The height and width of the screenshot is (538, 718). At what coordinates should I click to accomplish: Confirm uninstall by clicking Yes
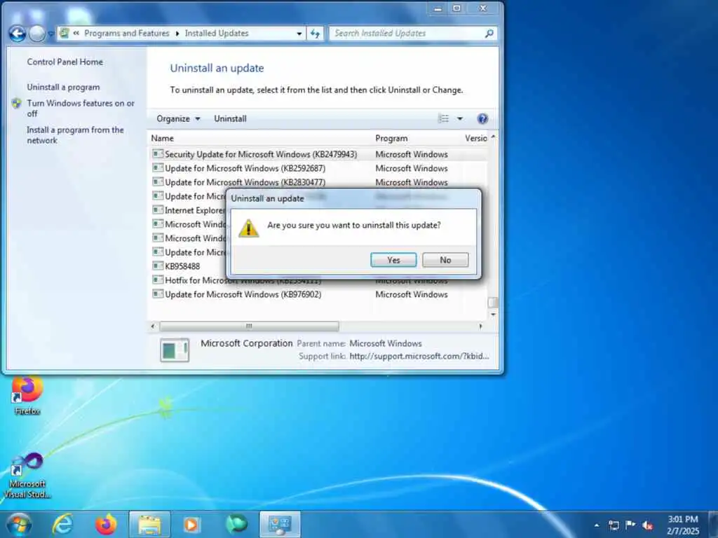(393, 260)
